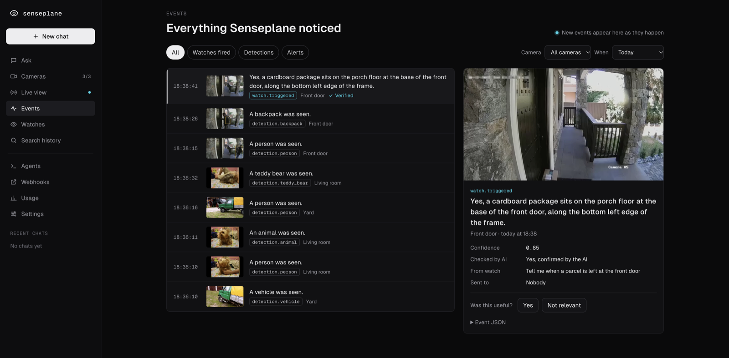Open the Today time range dropdown

pos(638,52)
